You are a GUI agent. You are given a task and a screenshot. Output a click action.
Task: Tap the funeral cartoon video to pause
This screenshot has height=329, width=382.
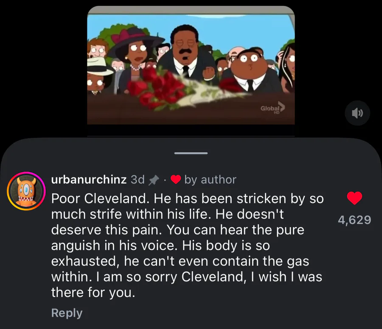[191, 65]
